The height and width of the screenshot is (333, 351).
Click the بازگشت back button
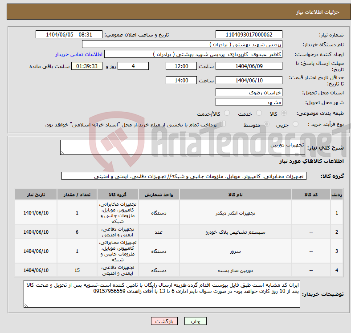tap(164, 321)
